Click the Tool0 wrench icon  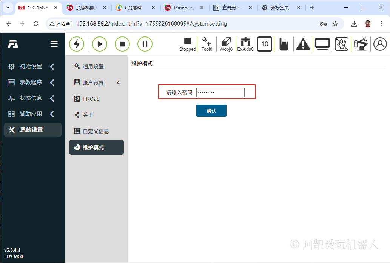[x=207, y=44]
